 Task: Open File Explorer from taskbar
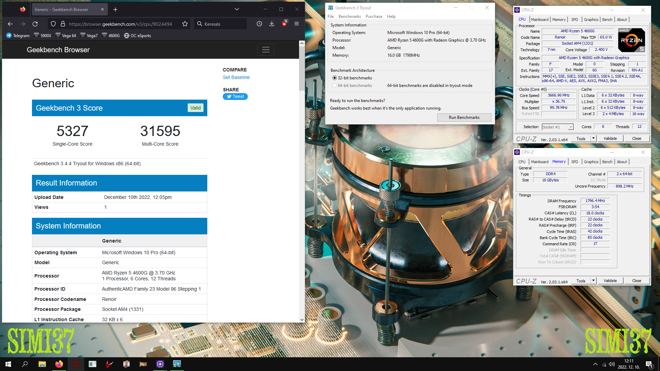[x=42, y=364]
